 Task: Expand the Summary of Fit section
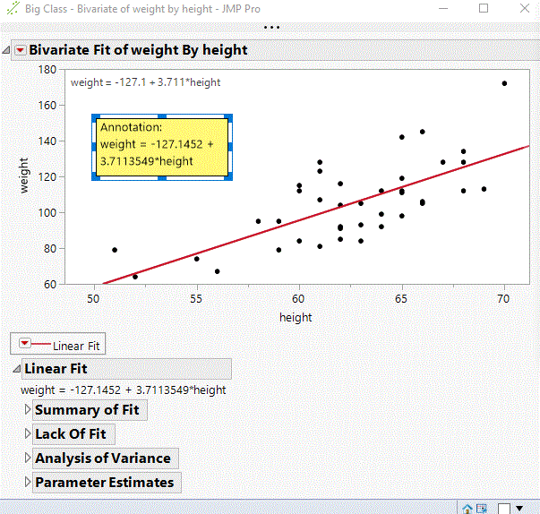[27, 410]
